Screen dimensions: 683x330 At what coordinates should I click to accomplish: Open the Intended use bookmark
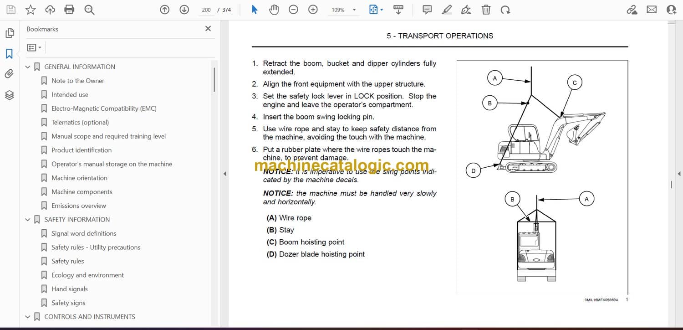[70, 95]
